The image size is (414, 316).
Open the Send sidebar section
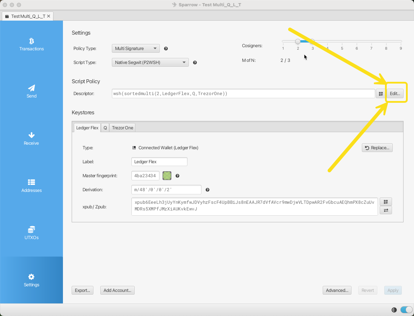(x=31, y=91)
